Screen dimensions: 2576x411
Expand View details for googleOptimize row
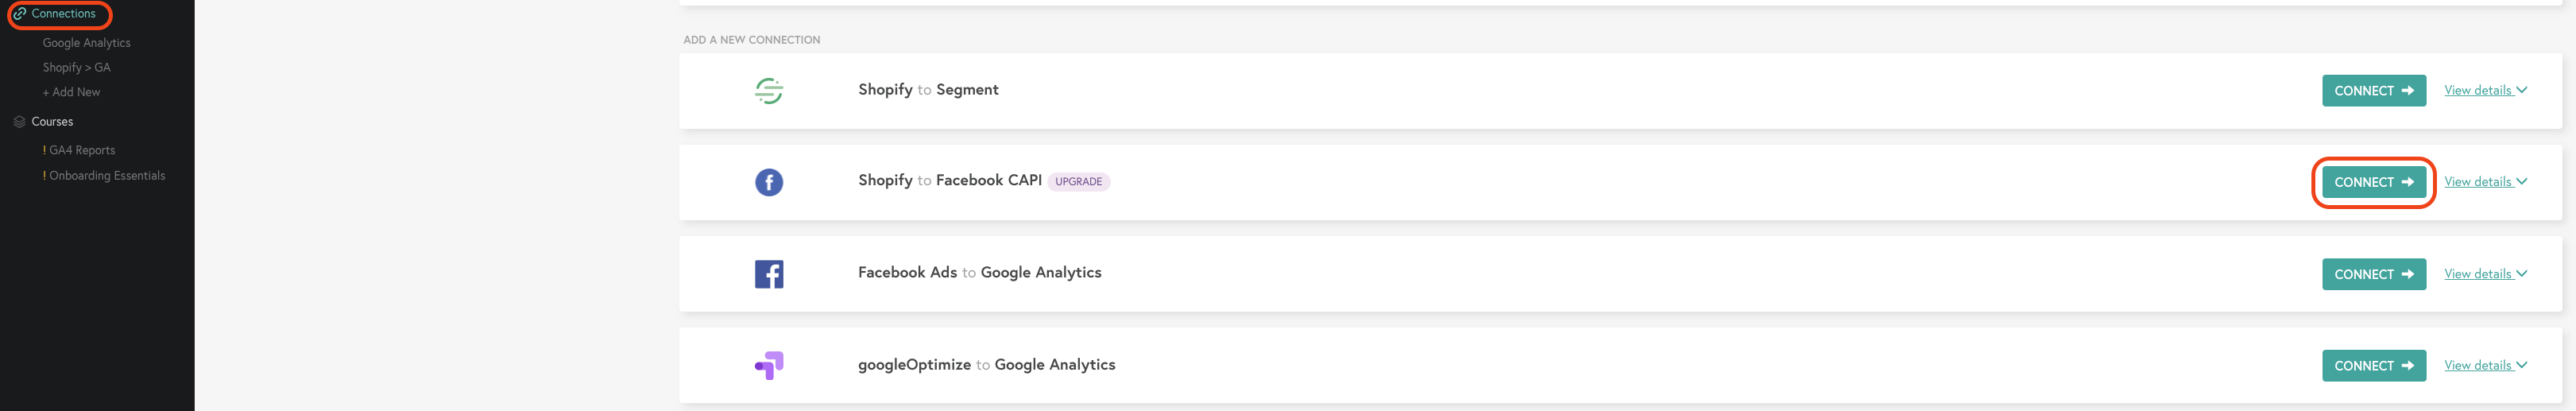[2485, 365]
